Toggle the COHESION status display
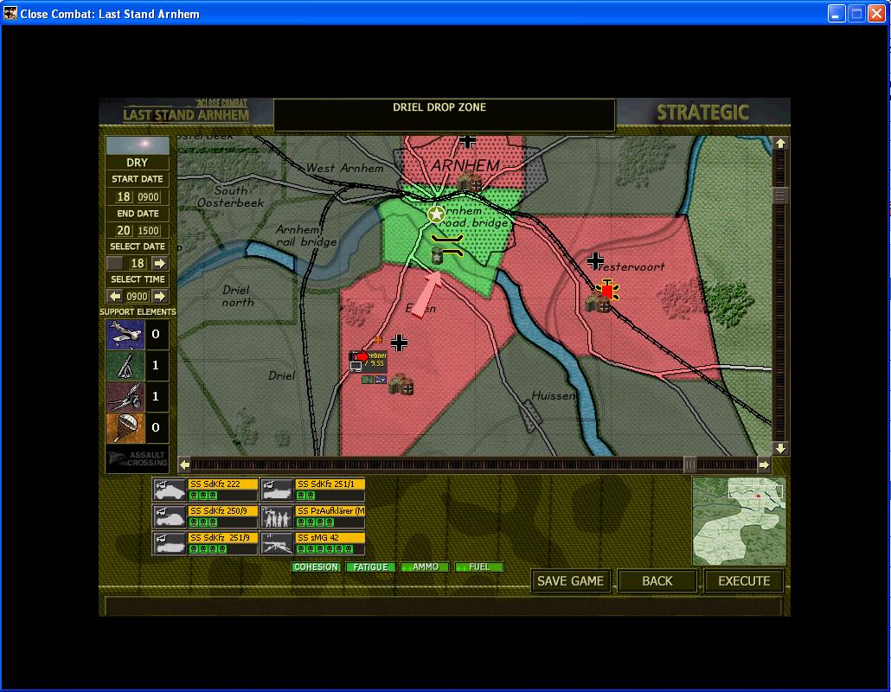Screen dimensions: 891x692 316,567
